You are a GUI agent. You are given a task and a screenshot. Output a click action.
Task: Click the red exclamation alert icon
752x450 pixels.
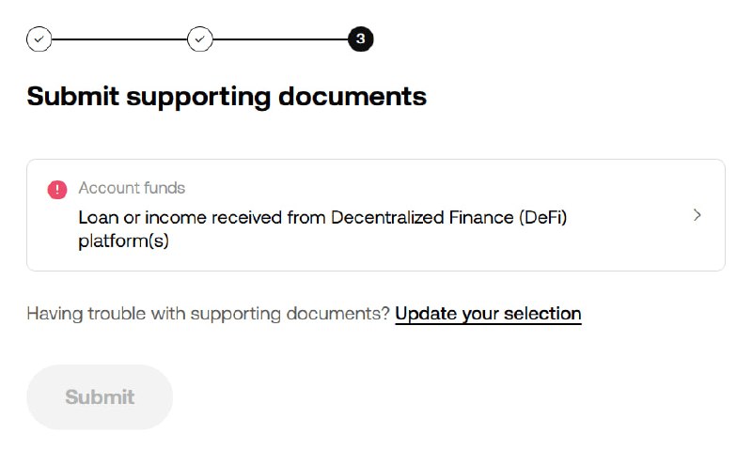click(57, 190)
